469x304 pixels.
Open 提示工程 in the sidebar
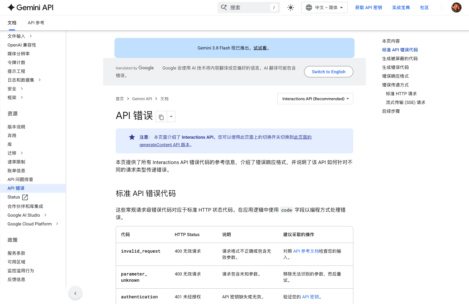coord(16,71)
